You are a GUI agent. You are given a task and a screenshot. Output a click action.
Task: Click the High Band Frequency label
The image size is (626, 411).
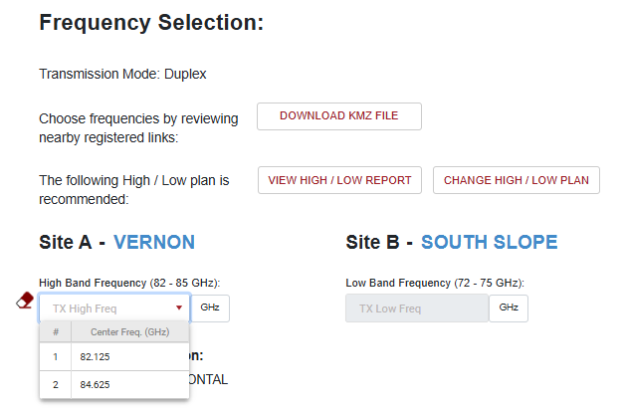click(x=128, y=283)
